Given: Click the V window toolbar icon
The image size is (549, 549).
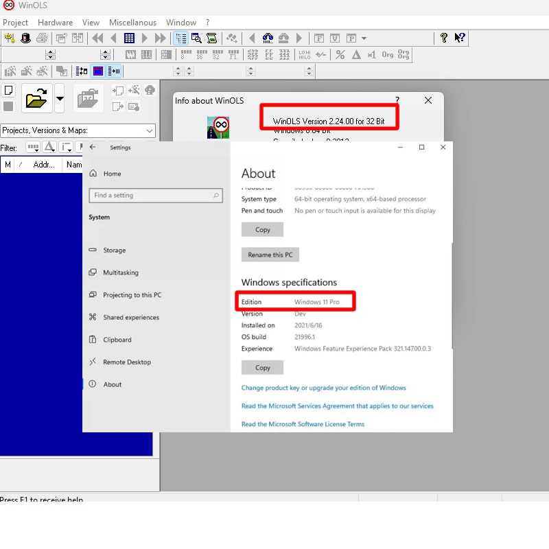Looking at the screenshot, I should click(335, 38).
